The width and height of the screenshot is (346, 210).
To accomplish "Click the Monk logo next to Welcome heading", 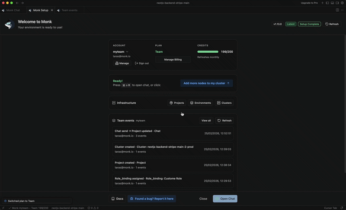I will [x=10, y=24].
